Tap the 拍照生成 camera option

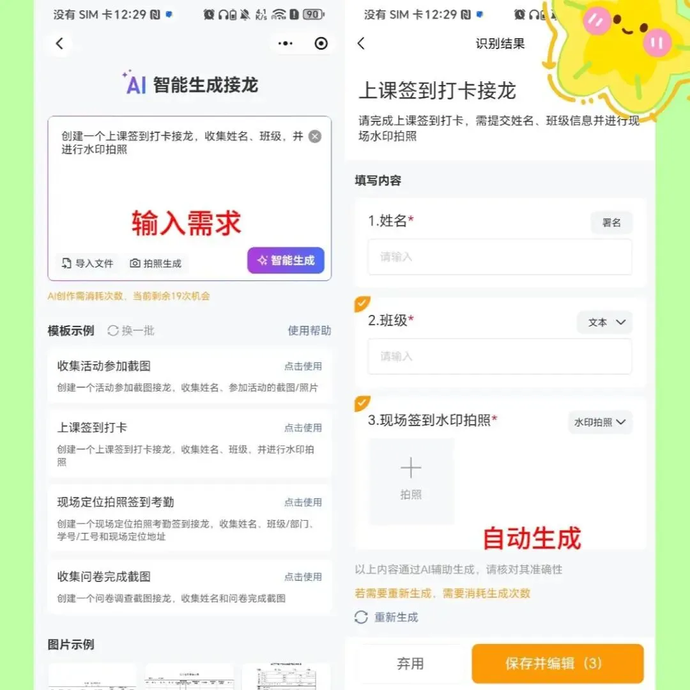click(x=155, y=263)
